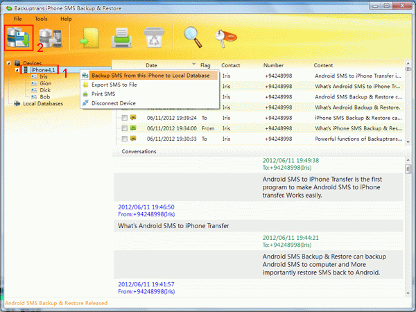This screenshot has width=416, height=312.
Task: Click Android SMS Backup & Restore Released link
Action: [x=56, y=303]
